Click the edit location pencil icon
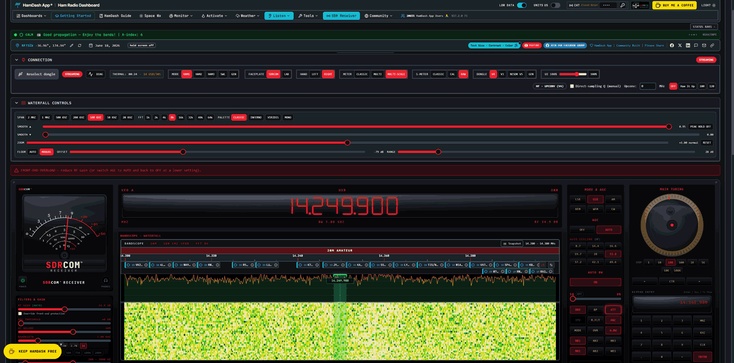The image size is (734, 363). (71, 45)
